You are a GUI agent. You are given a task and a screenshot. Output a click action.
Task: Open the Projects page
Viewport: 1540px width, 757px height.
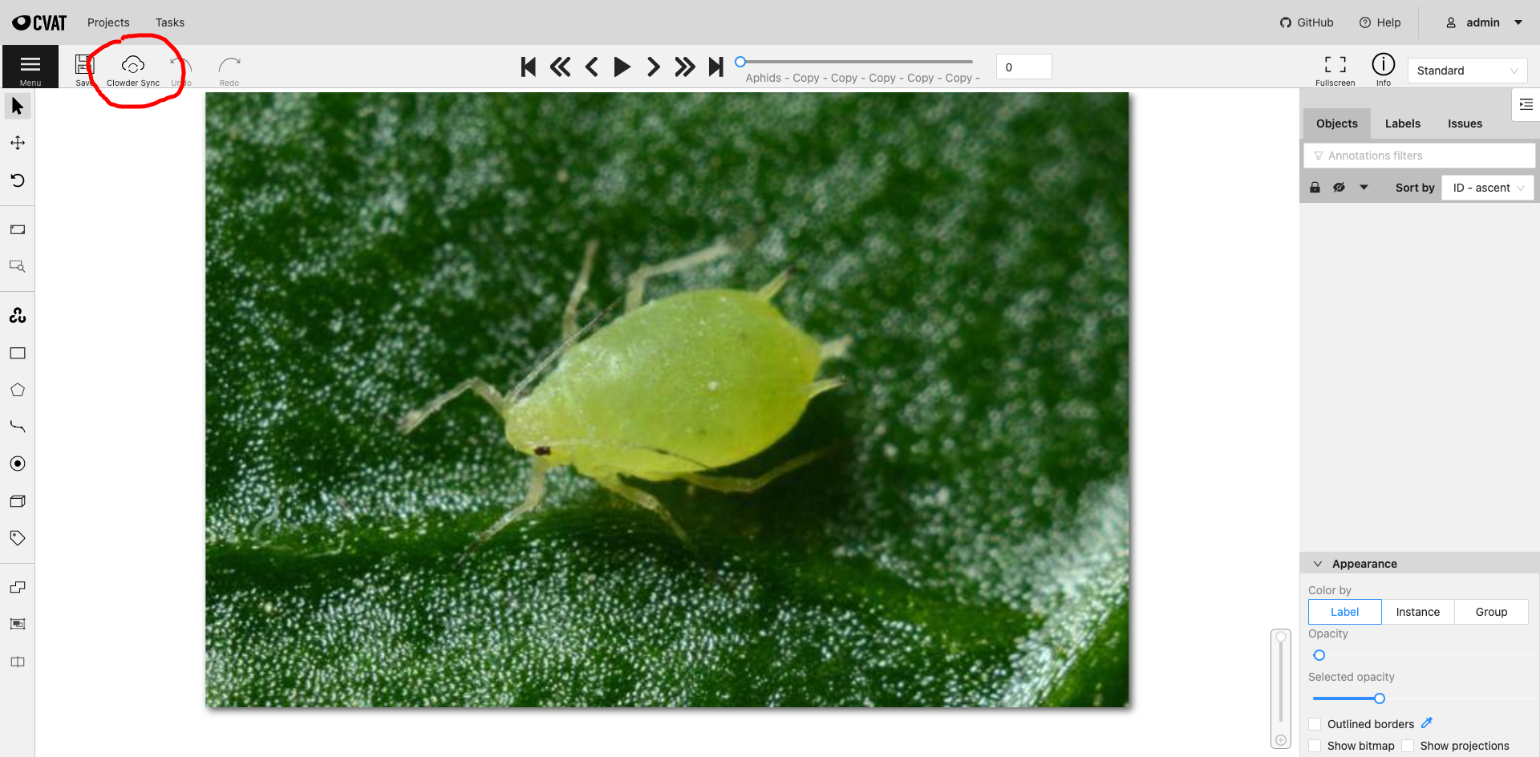point(108,22)
